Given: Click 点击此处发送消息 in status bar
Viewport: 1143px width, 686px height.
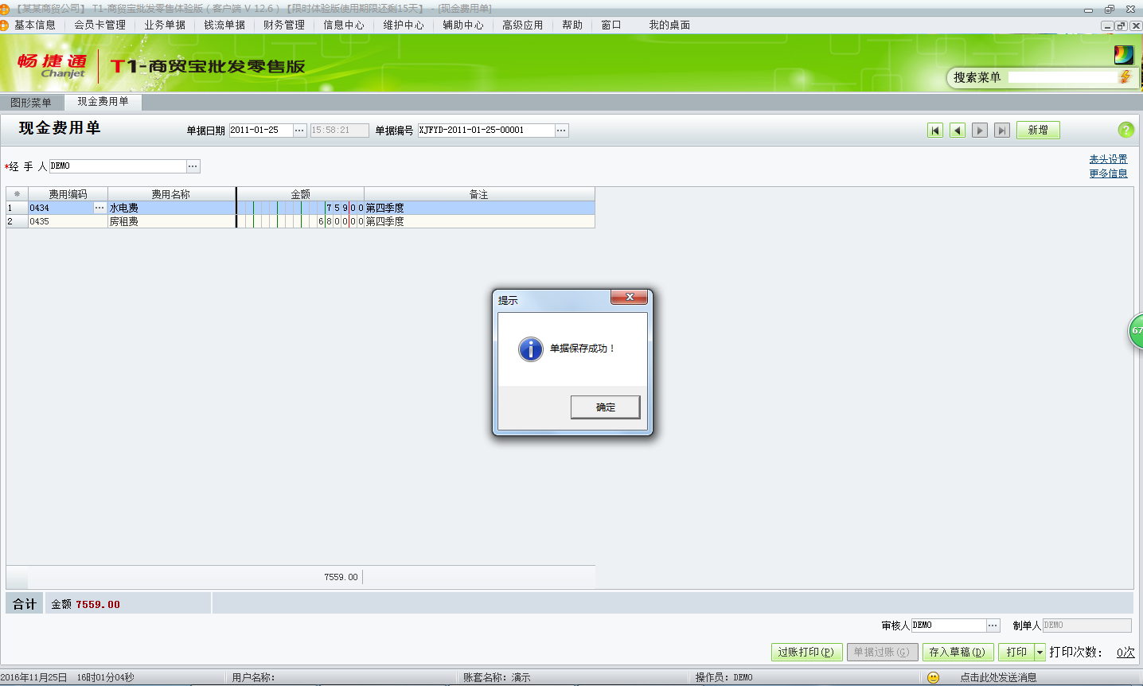Looking at the screenshot, I should tap(998, 677).
